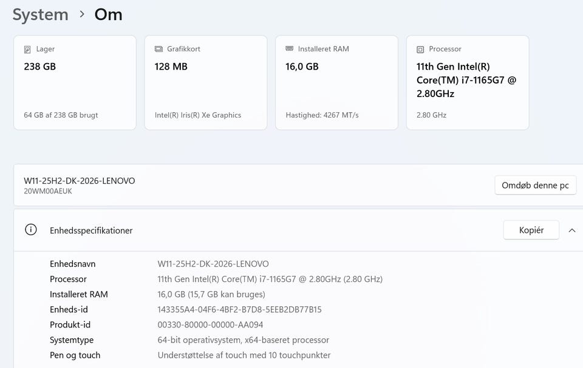Click the Produkt-id value 00330-80000-00000-AA094
The image size is (583, 368).
coord(210,325)
